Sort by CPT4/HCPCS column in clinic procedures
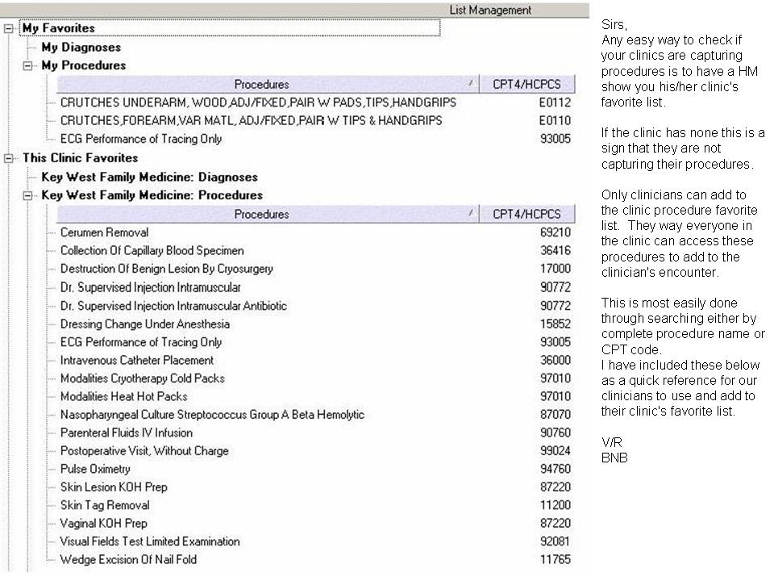This screenshot has height=581, width=774. point(526,215)
